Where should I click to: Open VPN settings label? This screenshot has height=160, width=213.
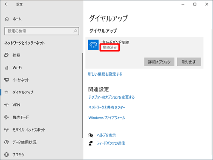(x=16, y=105)
